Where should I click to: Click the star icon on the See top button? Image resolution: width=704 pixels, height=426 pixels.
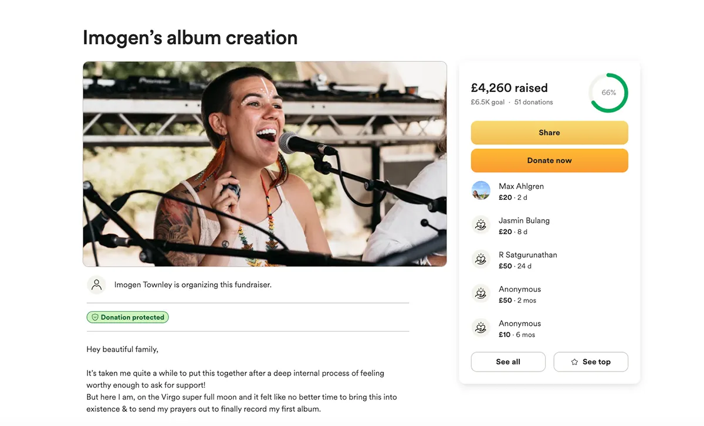[x=574, y=362]
